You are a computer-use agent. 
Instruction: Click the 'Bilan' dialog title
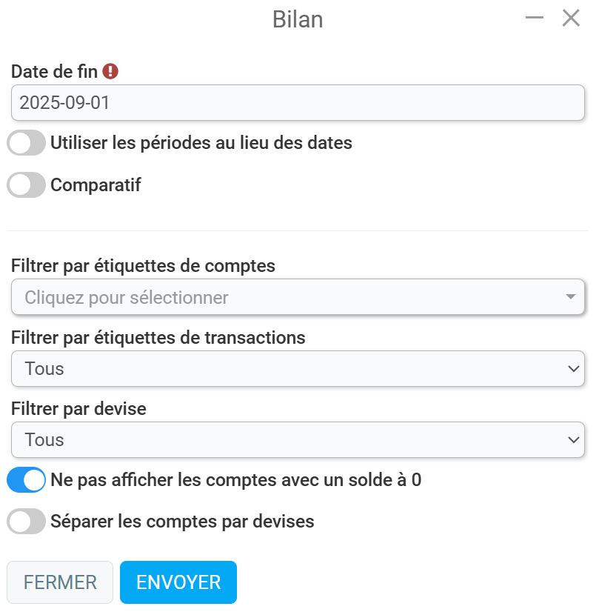coord(298,19)
